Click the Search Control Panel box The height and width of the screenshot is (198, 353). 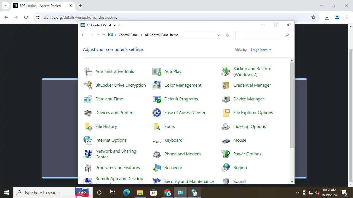263,35
